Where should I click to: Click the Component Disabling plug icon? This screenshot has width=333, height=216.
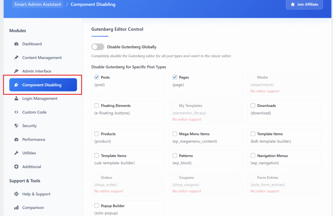(16, 85)
